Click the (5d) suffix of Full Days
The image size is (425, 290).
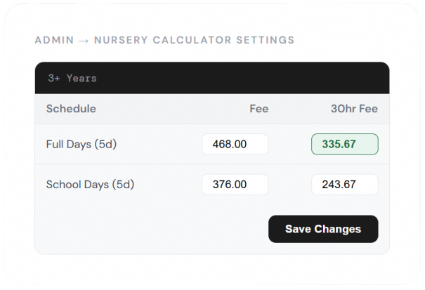point(105,145)
